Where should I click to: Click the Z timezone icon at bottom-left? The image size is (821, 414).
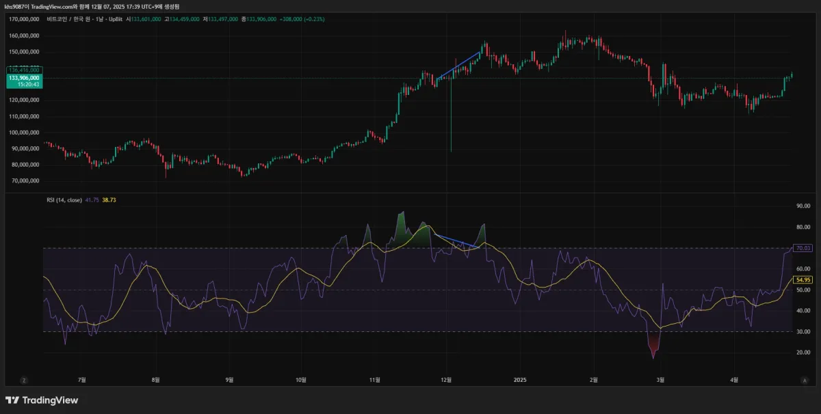click(x=24, y=379)
